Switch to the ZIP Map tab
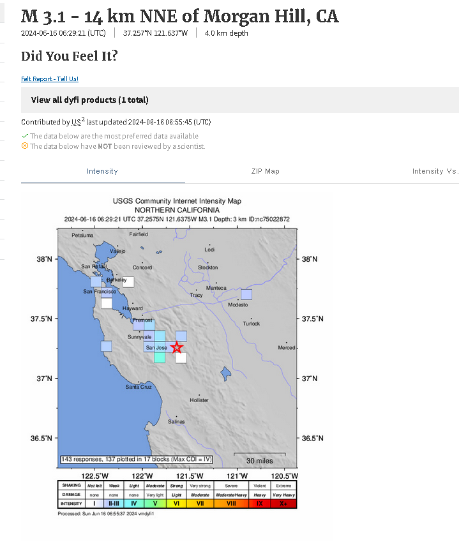This screenshot has width=459, height=549. (x=266, y=171)
